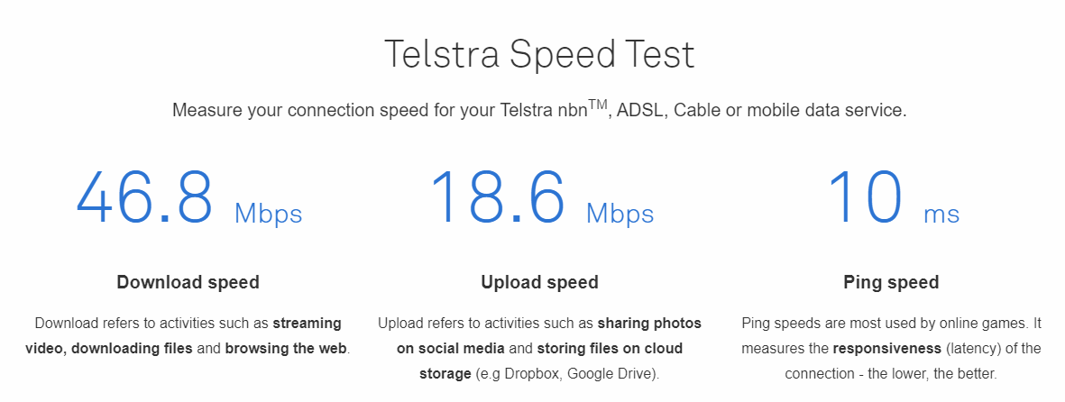Select the 10 ping value
Viewport: 1065px width, 402px height.
[864, 196]
